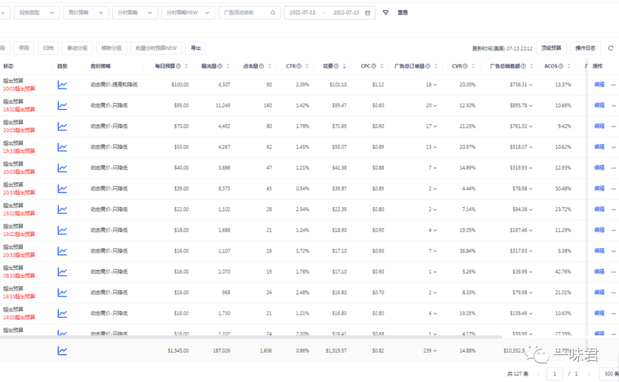
Task: Click the help icon beside CTR header
Action: (x=299, y=66)
